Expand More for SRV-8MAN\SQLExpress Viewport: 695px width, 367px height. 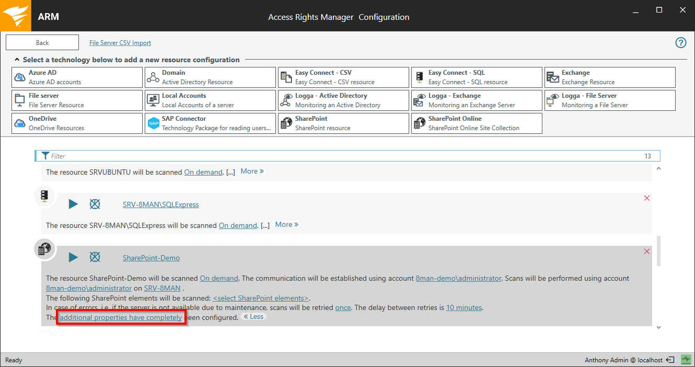tap(287, 224)
